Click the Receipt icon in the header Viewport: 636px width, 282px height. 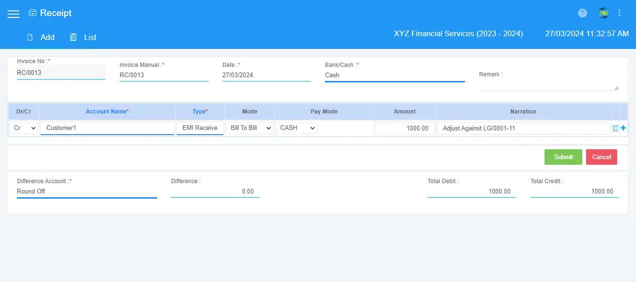pyautogui.click(x=33, y=13)
